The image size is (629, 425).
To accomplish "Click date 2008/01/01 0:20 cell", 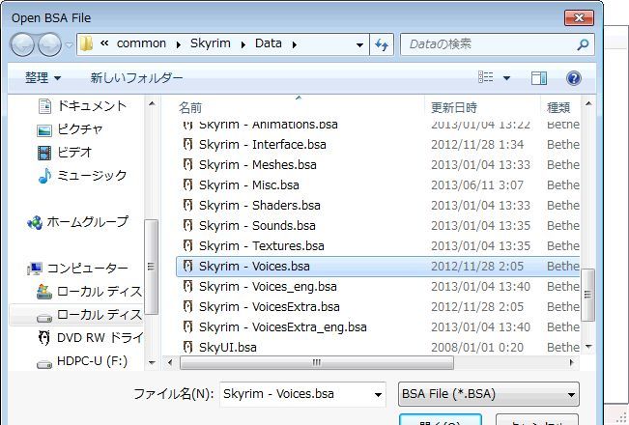I will (x=477, y=347).
